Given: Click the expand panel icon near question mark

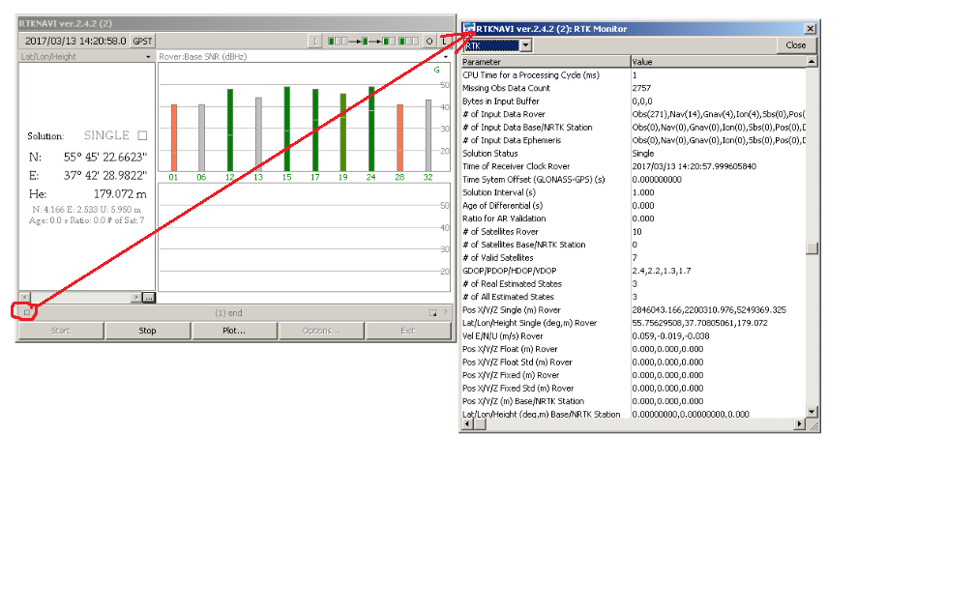Looking at the screenshot, I should coord(432,312).
